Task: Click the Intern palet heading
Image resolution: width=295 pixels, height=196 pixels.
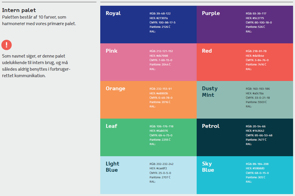Action: [x=19, y=10]
